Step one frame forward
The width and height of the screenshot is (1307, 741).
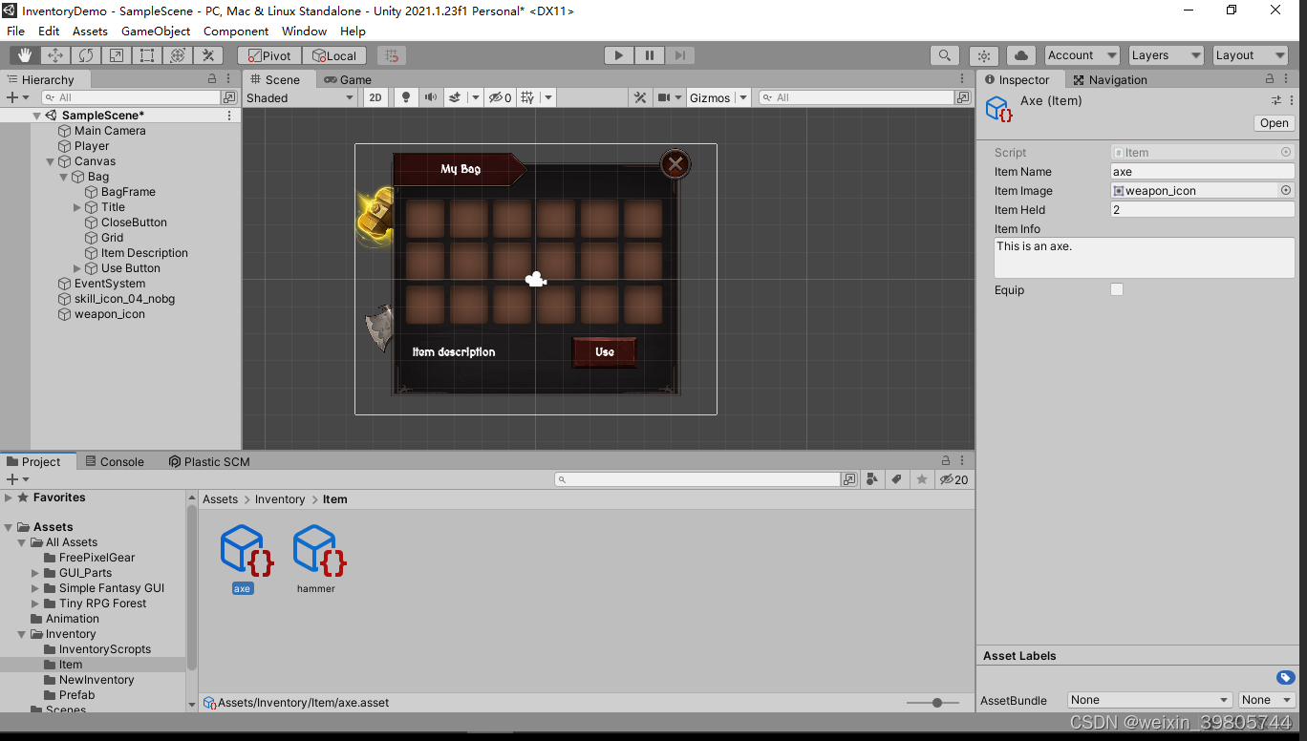679,55
